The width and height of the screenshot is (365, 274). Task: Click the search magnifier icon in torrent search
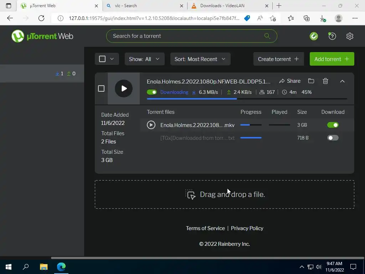[x=267, y=36]
